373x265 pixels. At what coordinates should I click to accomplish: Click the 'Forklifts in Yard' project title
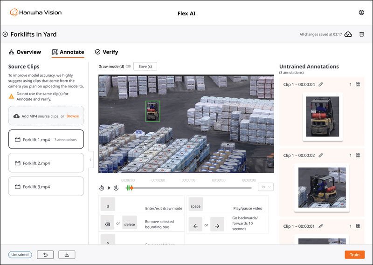tap(34, 34)
